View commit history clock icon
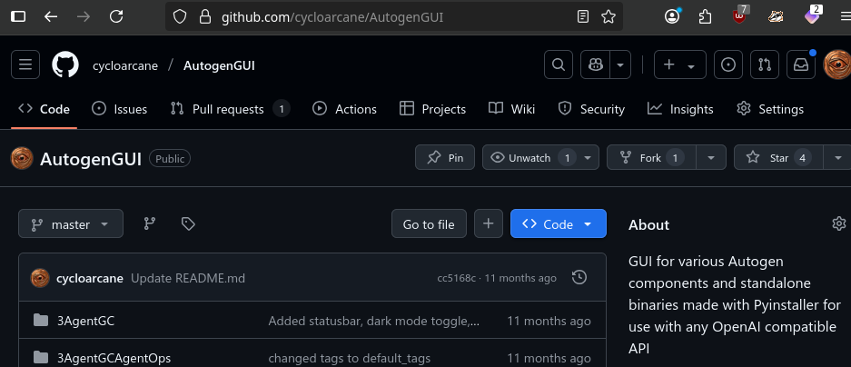The image size is (851, 367). pos(579,278)
